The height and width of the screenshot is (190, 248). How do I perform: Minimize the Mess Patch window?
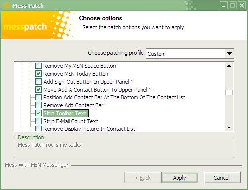point(223,6)
